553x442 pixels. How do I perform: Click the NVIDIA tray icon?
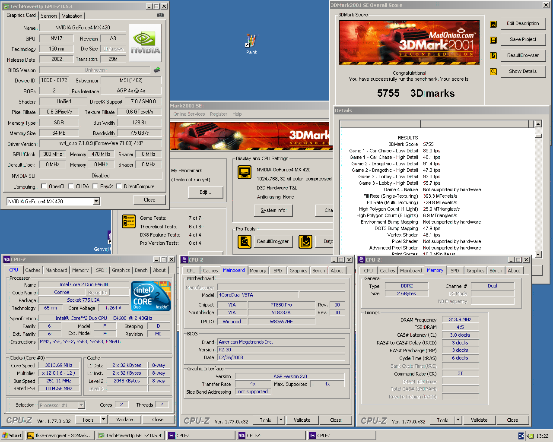(x=530, y=436)
